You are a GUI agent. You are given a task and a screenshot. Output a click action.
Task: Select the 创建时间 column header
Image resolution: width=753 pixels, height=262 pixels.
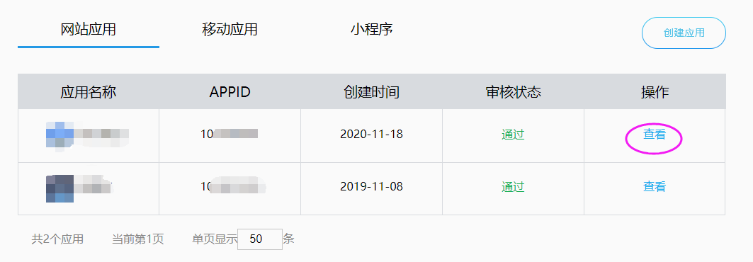372,91
